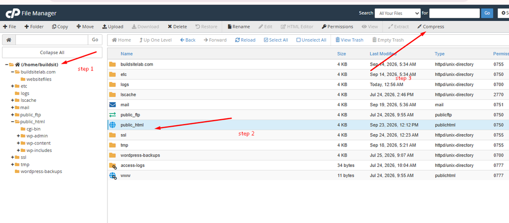Image resolution: width=509 pixels, height=223 pixels.
Task: Click the Copy toolbar button
Action: point(60,27)
